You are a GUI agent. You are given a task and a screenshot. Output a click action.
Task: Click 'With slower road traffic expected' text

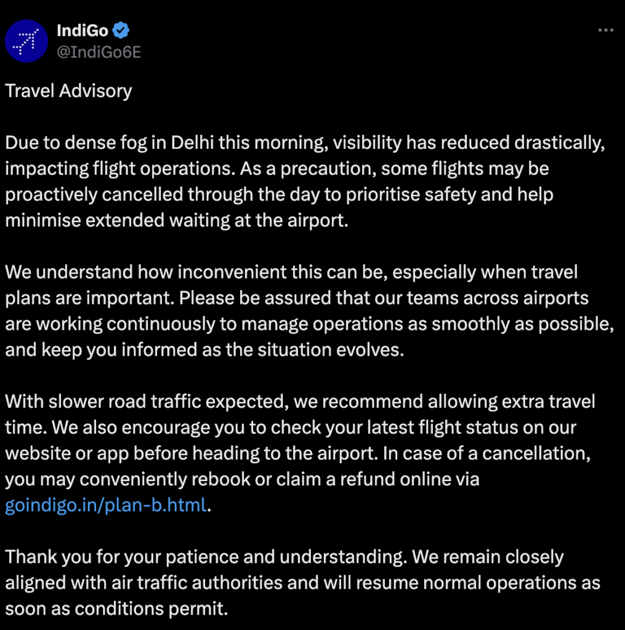point(147,402)
